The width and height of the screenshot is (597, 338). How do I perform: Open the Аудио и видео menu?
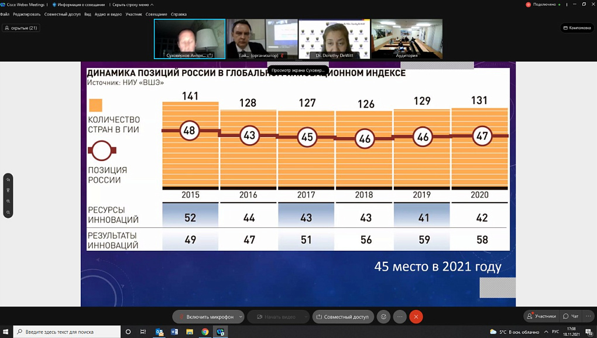click(x=108, y=14)
